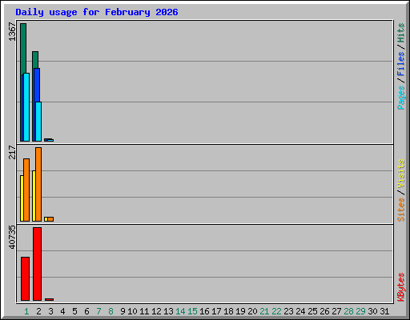Click day label 13 on the x-axis
The image size is (410, 320).
(x=168, y=311)
